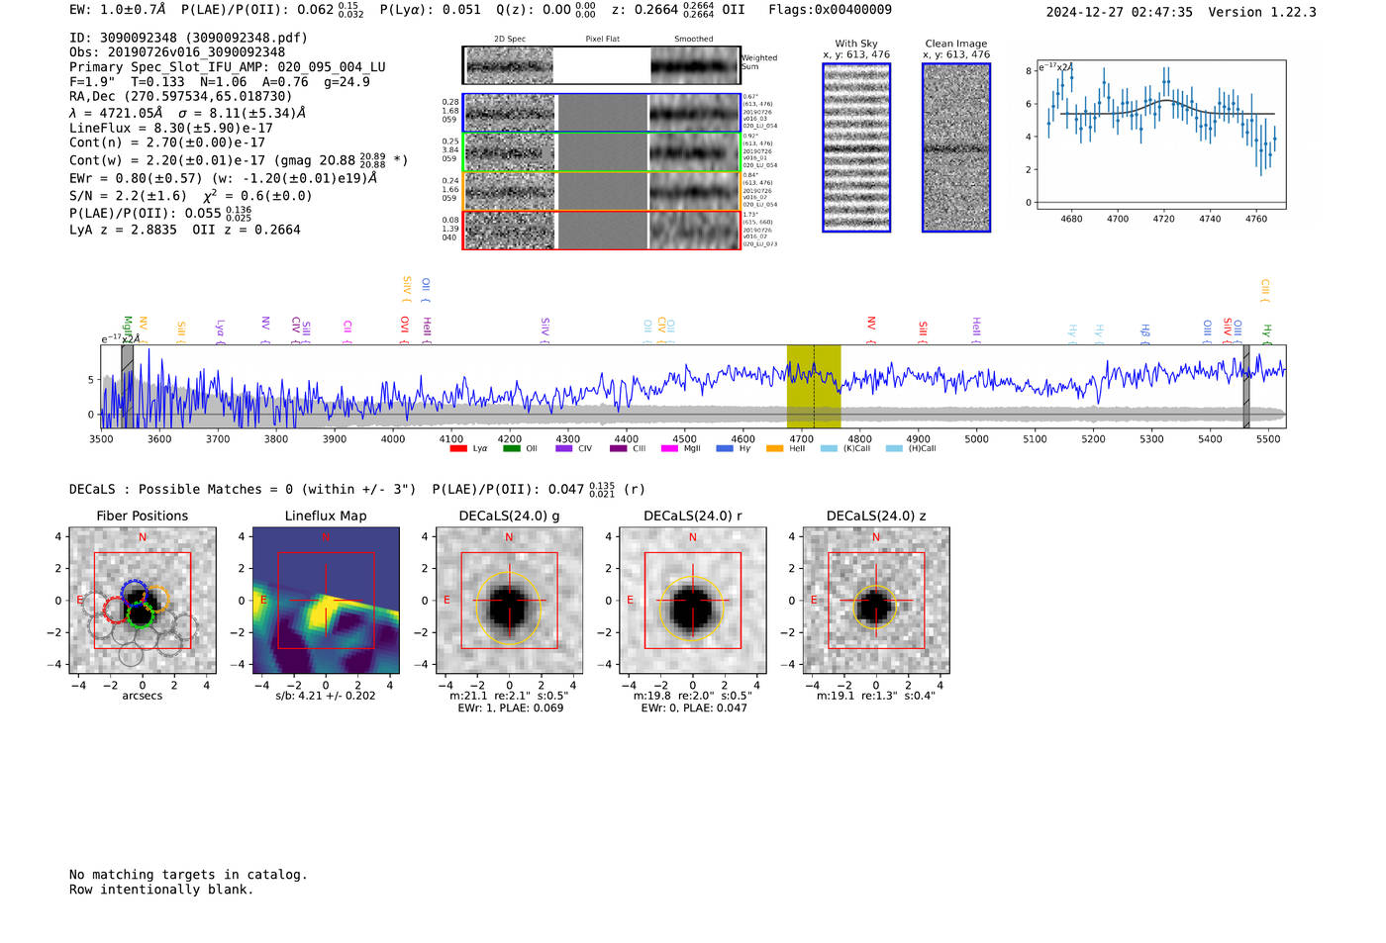The height and width of the screenshot is (943, 1386).
Task: Click the dark purple CIII legend swatch
Action: (619, 448)
